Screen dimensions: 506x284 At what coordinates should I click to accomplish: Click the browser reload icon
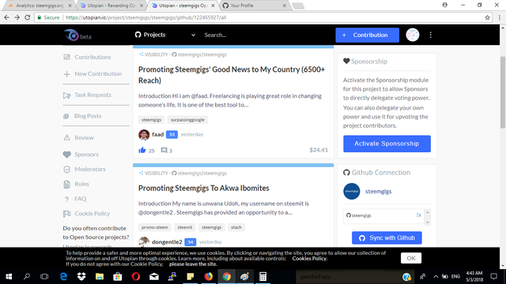click(28, 17)
